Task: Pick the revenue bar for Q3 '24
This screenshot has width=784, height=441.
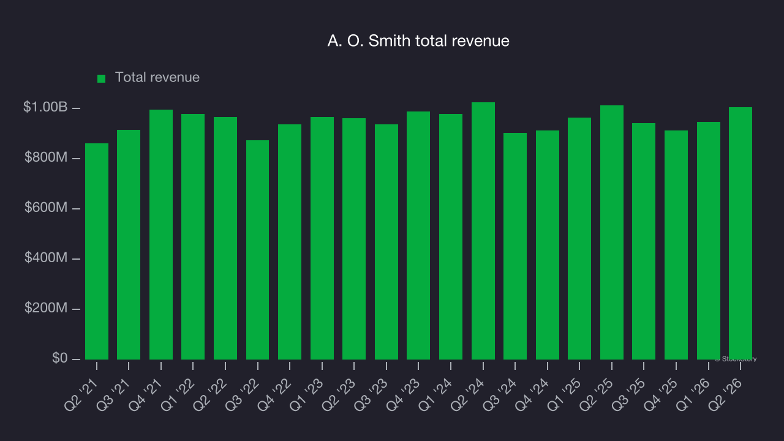Action: click(515, 246)
